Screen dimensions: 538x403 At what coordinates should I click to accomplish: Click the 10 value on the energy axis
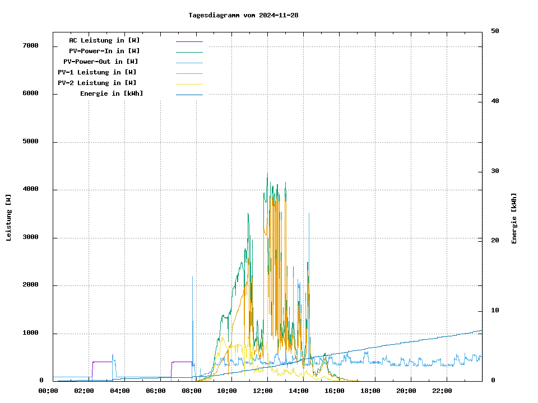495,311
